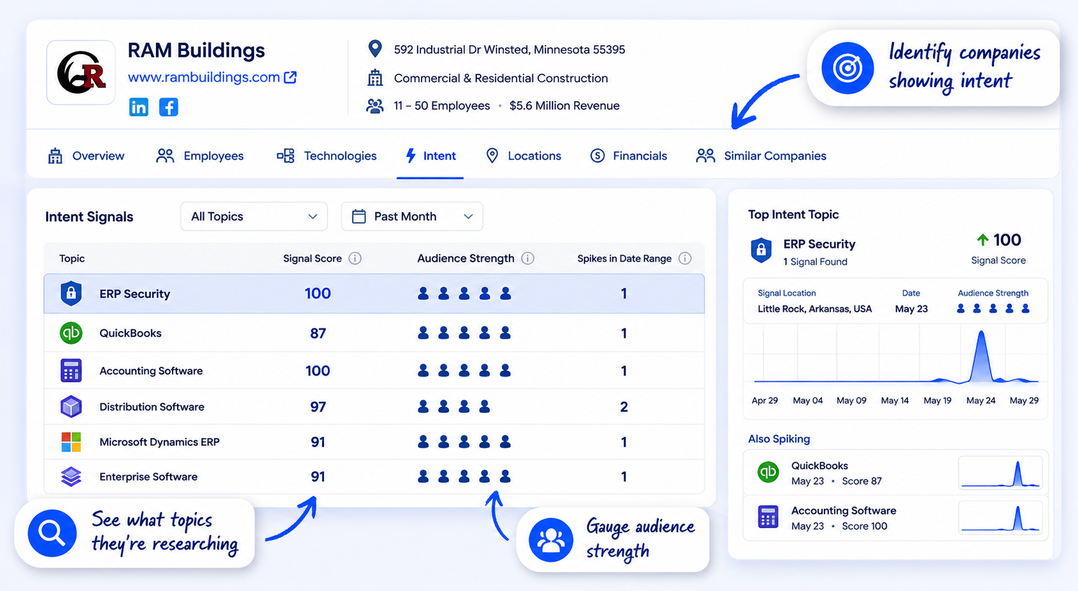Click the employees count people icon
1078x591 pixels.
375,106
